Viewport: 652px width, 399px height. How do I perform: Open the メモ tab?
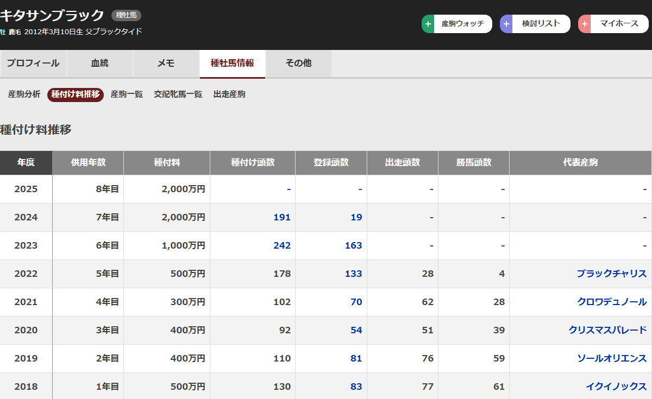(166, 64)
